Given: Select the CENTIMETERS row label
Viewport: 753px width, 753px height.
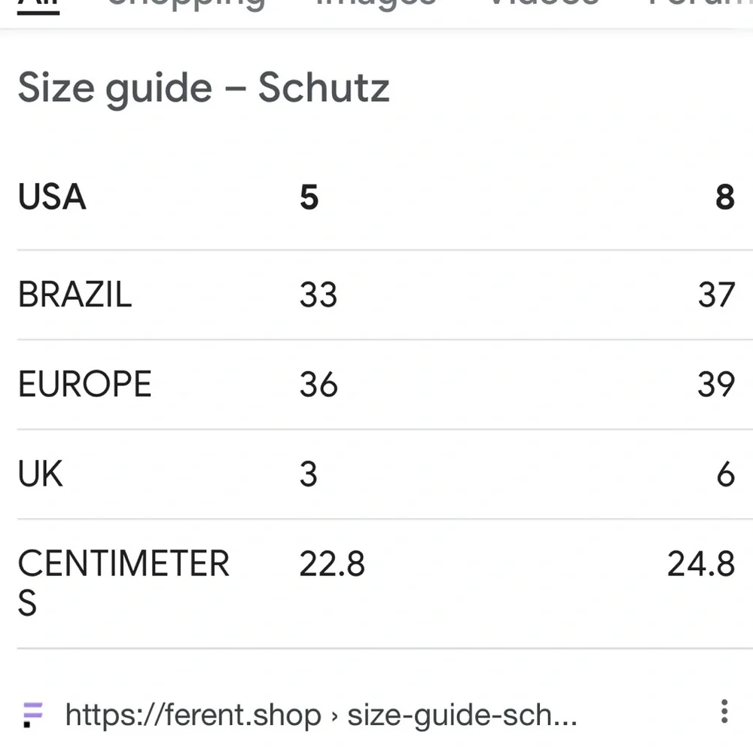Looking at the screenshot, I should [x=123, y=583].
